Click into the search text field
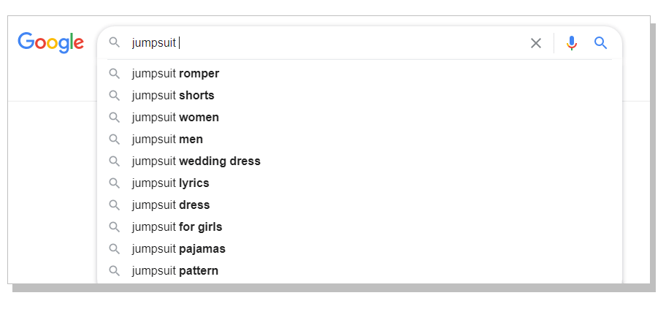Viewport: 666px width, 309px height. click(329, 43)
